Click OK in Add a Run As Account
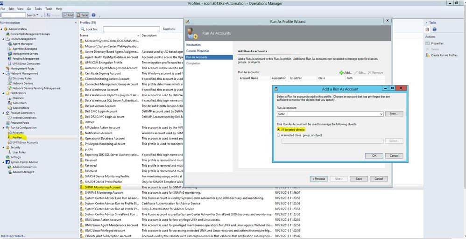 point(374,156)
